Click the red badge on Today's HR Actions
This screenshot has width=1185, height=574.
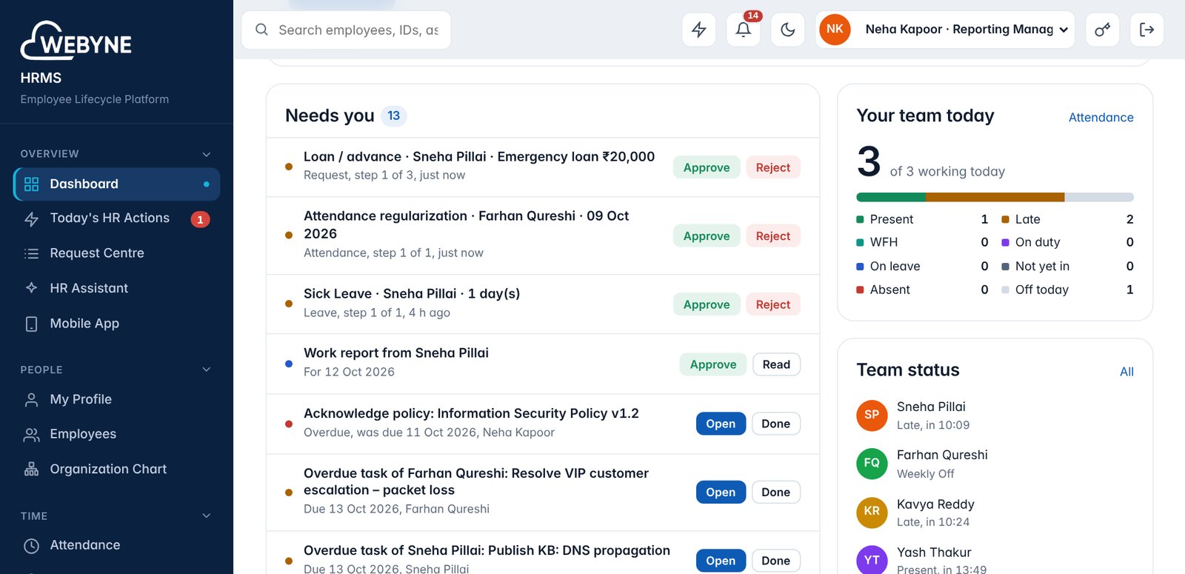point(200,219)
